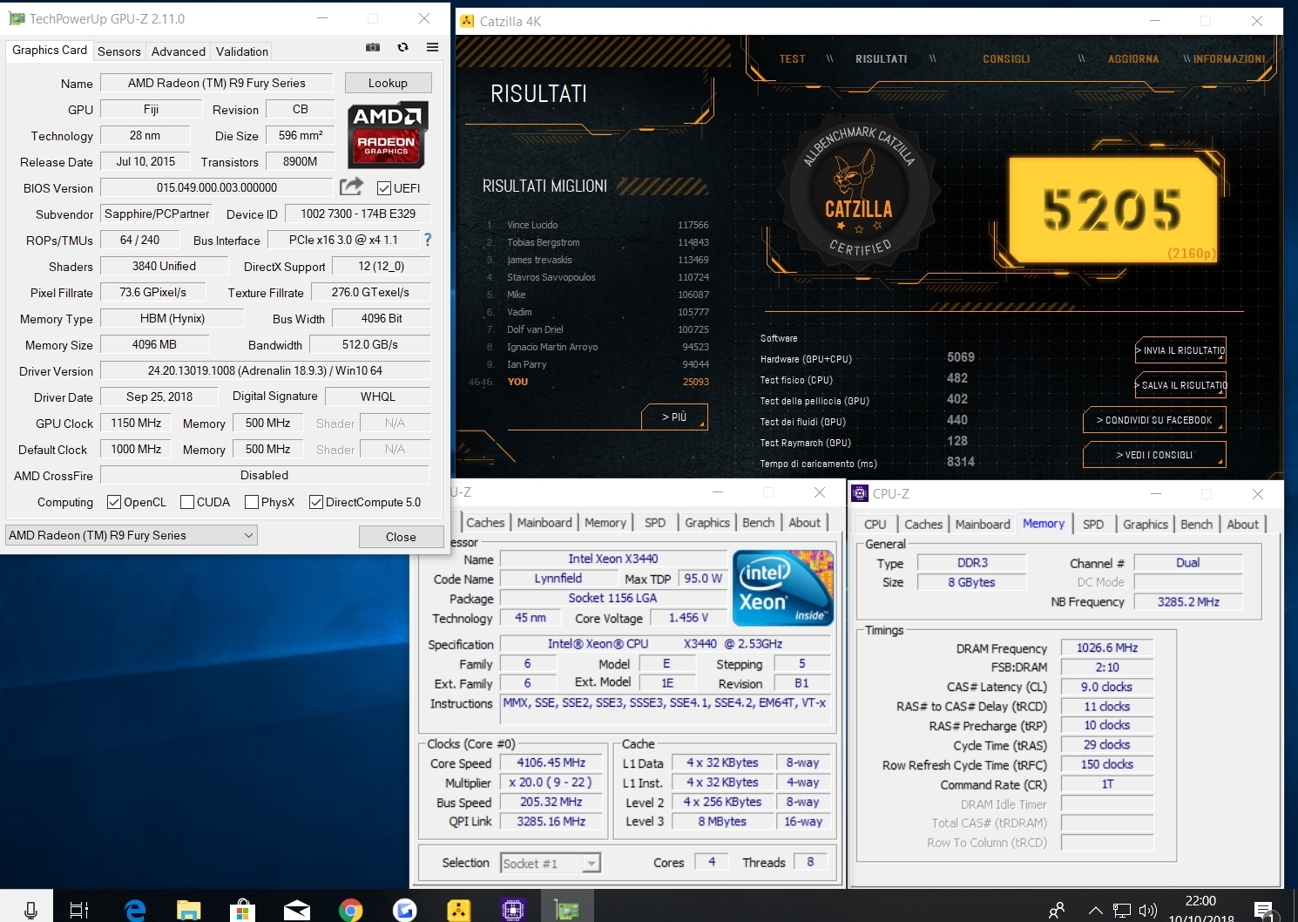Image resolution: width=1298 pixels, height=922 pixels.
Task: Toggle the OpenCL checkbox
Action: click(x=113, y=502)
